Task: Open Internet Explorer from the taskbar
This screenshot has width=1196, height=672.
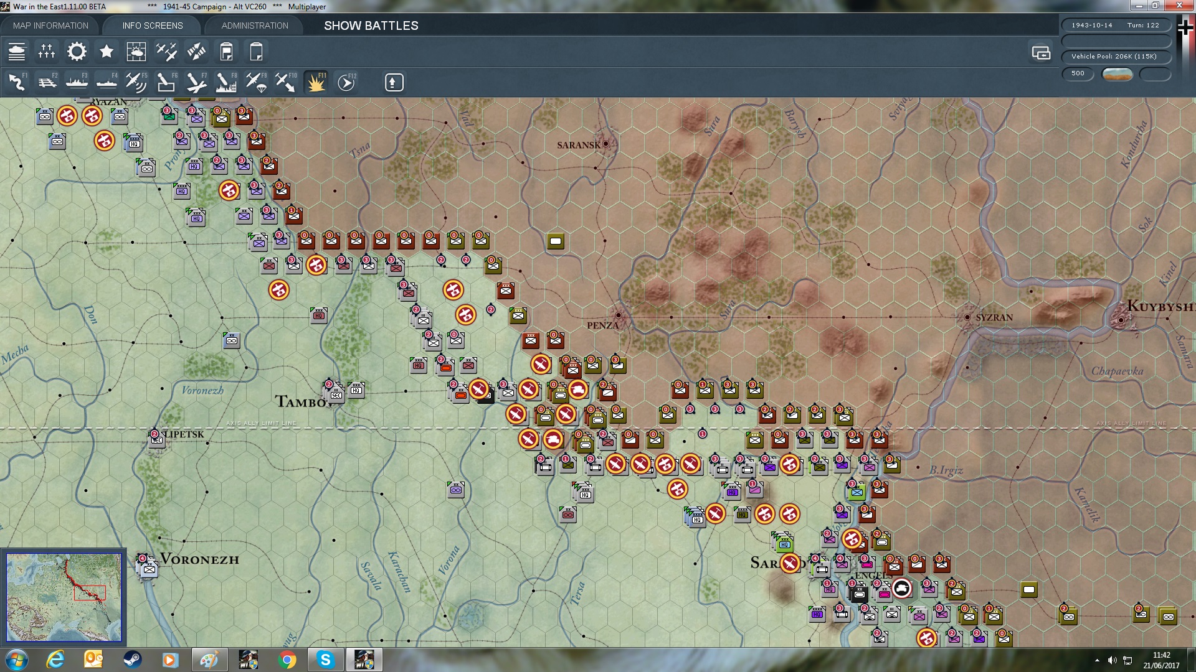Action: (55, 660)
